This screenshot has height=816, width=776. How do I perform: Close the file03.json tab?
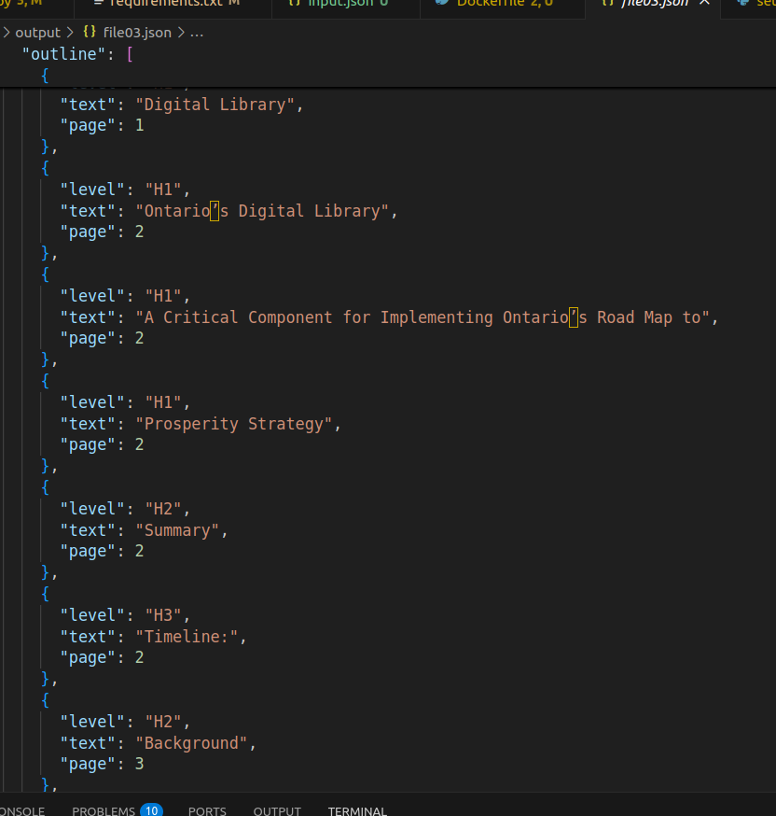coord(704,3)
